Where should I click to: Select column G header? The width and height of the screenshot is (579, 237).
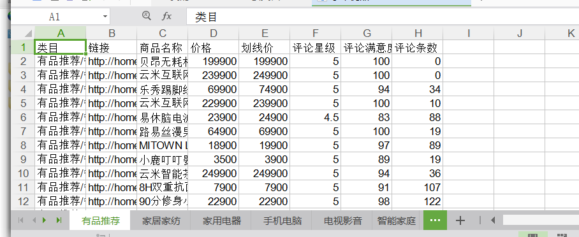click(366, 33)
